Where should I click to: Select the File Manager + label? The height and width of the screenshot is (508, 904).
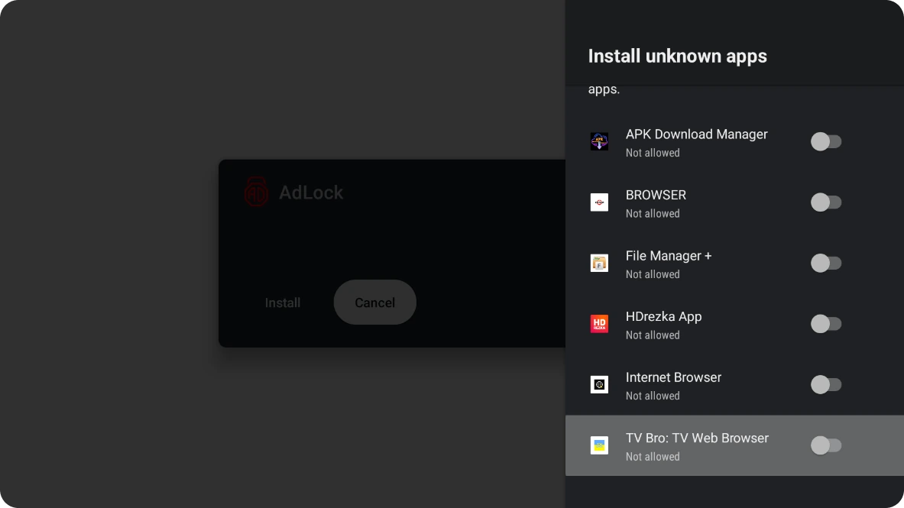[669, 256]
